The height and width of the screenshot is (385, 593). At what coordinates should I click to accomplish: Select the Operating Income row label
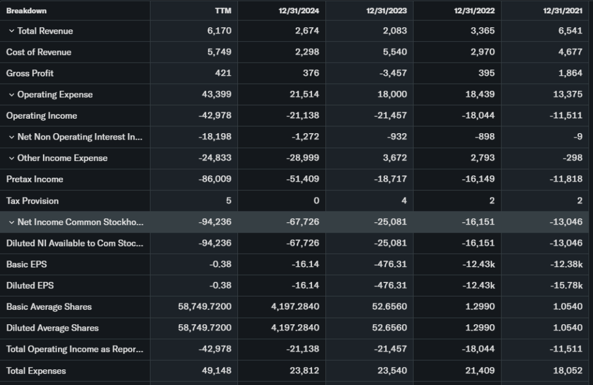(x=42, y=116)
